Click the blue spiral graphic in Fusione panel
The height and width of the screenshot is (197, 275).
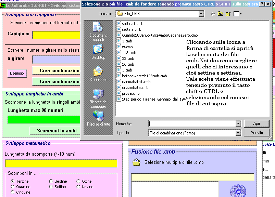point(238,191)
